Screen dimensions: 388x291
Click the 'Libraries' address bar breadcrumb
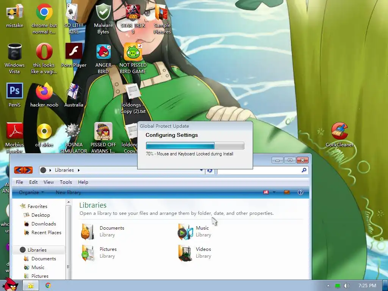point(64,170)
